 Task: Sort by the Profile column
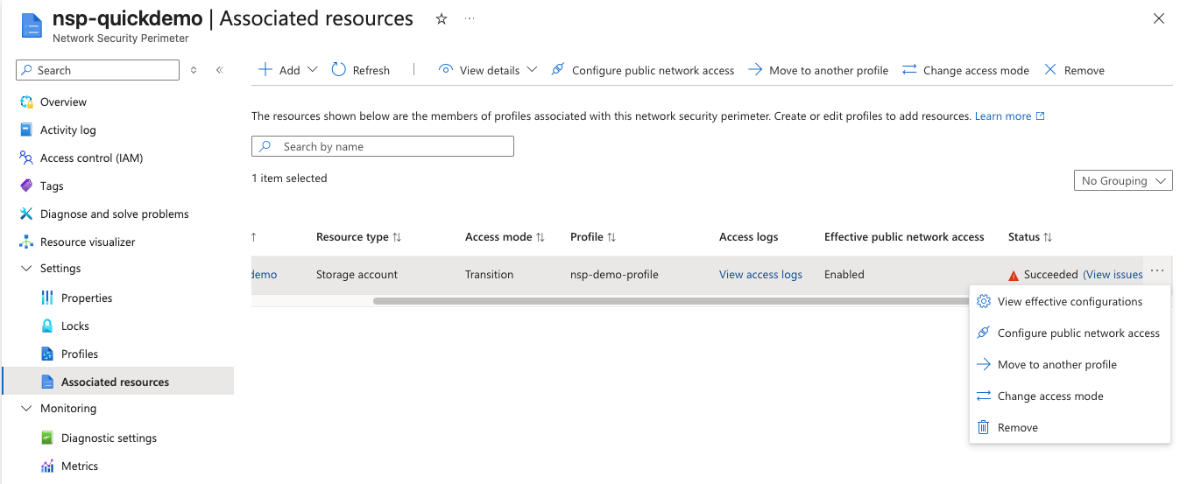(x=593, y=237)
